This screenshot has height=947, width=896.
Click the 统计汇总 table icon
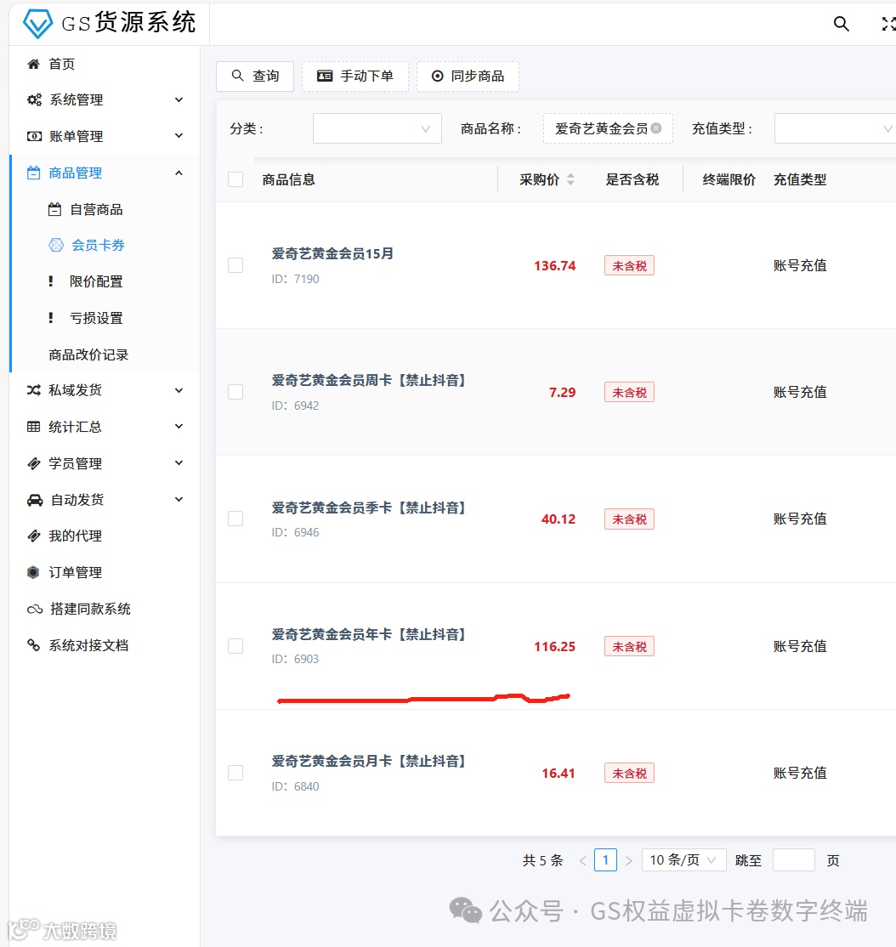coord(34,427)
